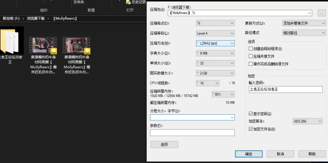Viewport: 328px width, 163px height.
Task: Open the 单词大小 32 dropdown
Action: pos(215,63)
